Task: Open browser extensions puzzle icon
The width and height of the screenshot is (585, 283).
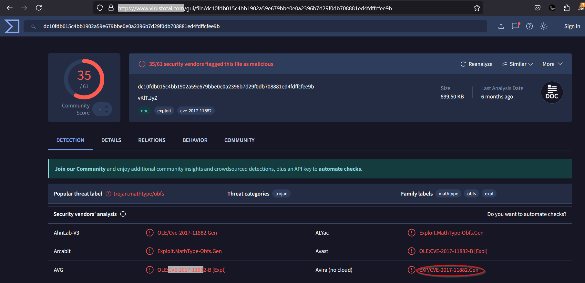Action: pyautogui.click(x=567, y=8)
